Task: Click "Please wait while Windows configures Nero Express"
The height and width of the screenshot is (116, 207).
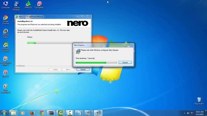Action: [x=100, y=50]
